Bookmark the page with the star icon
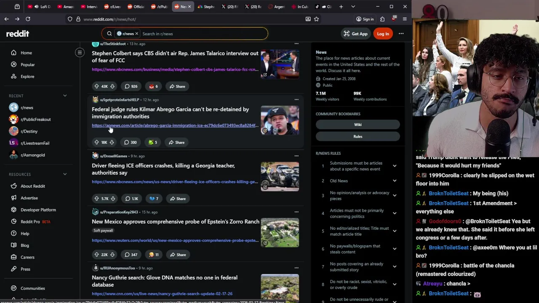The height and width of the screenshot is (303, 539). coord(316,19)
